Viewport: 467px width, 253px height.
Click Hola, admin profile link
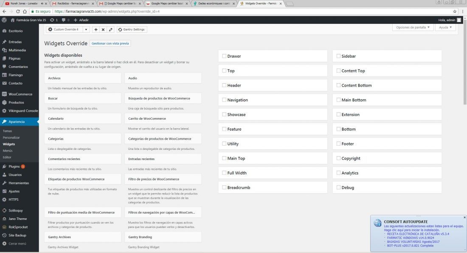pyautogui.click(x=450, y=20)
